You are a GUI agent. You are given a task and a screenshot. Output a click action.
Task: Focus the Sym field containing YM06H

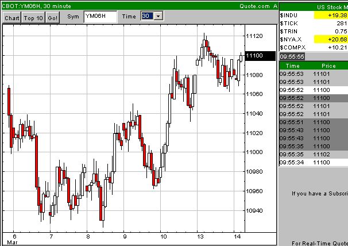100,17
